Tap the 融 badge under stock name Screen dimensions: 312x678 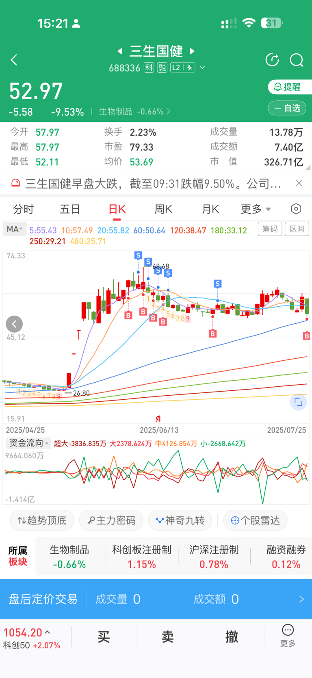tap(162, 67)
